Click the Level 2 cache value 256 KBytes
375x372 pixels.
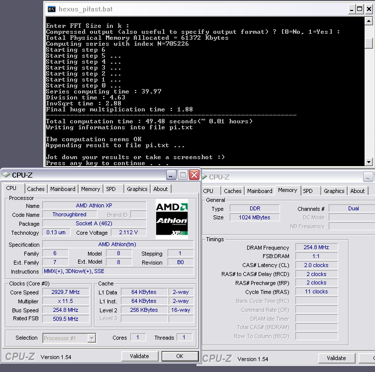[x=144, y=310]
